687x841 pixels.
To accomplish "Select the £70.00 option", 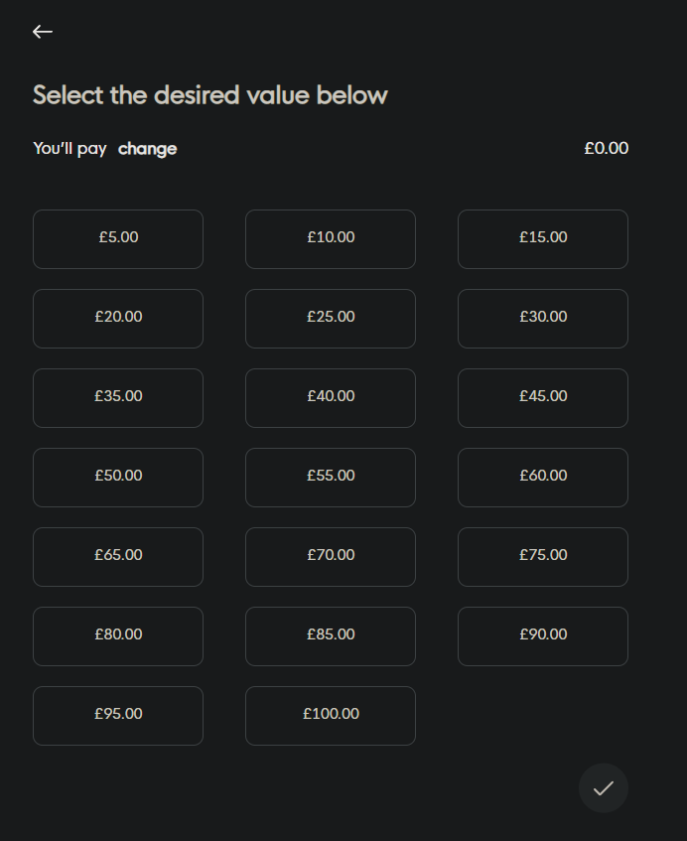I will point(331,556).
